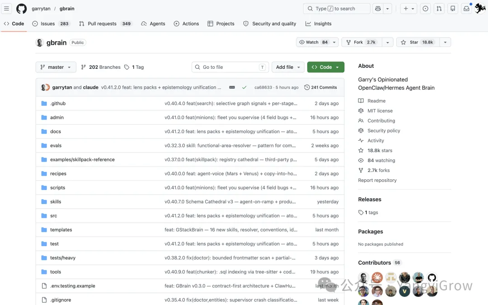Click the Go to file search field

(x=230, y=67)
